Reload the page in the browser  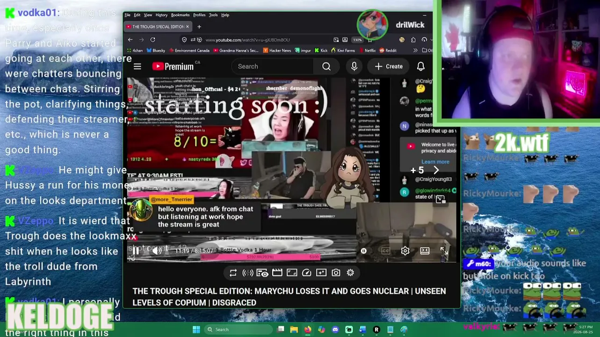[x=152, y=40]
